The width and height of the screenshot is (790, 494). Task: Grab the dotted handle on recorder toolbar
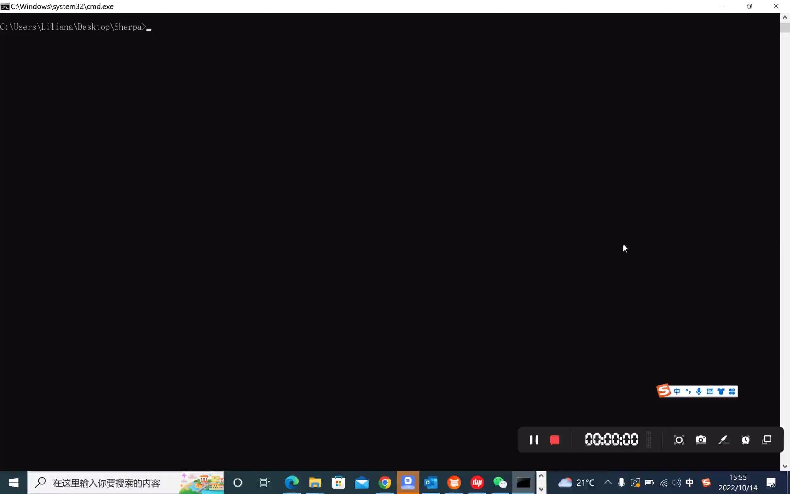coord(649,440)
